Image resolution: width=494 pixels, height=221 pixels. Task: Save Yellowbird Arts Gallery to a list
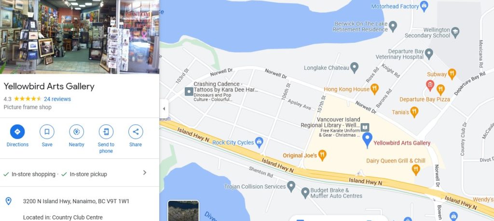[47, 132]
